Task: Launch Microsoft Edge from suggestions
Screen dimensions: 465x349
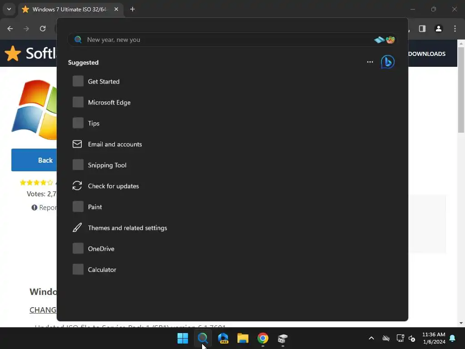Action: point(109,102)
